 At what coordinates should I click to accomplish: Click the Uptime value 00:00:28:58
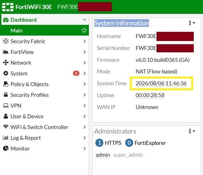tap(150, 95)
